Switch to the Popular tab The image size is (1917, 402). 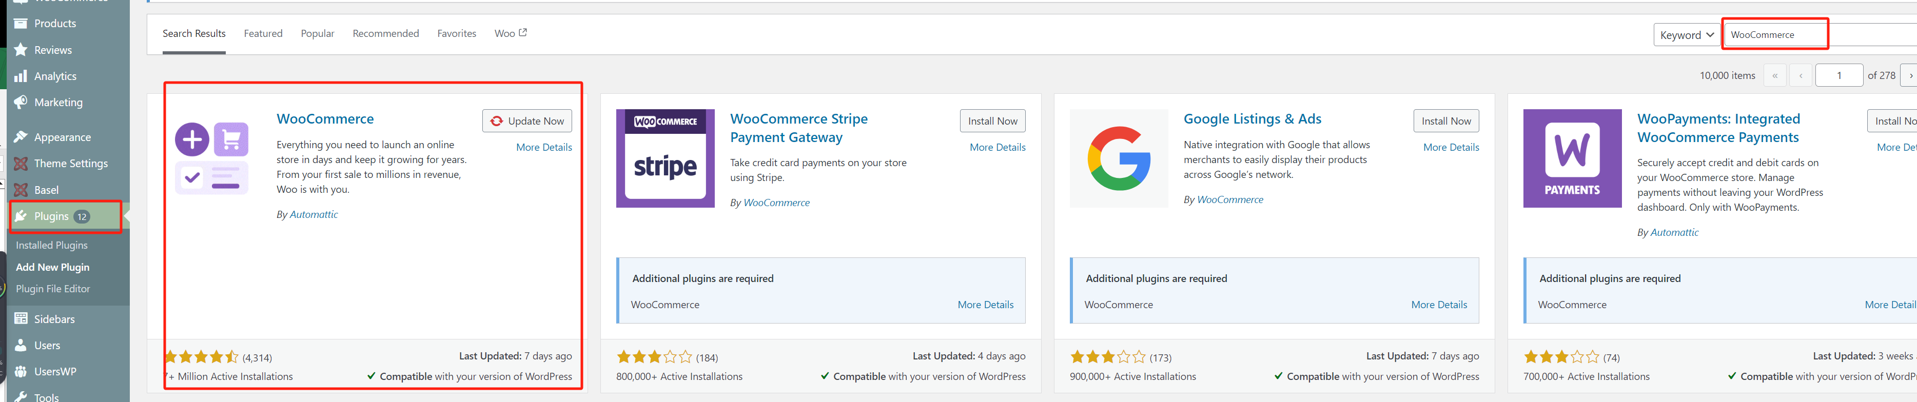318,33
